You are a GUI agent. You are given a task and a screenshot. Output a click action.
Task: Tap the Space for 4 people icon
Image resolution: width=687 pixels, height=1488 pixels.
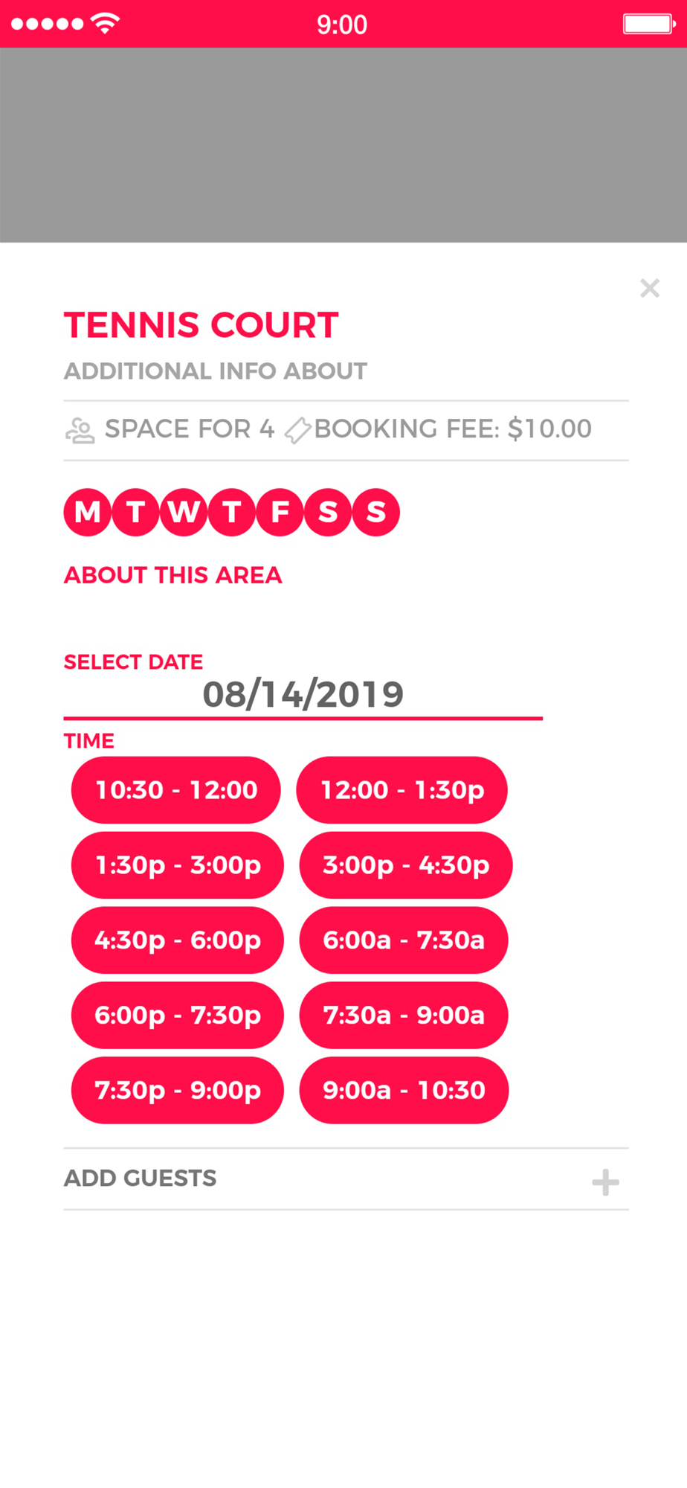(x=80, y=430)
